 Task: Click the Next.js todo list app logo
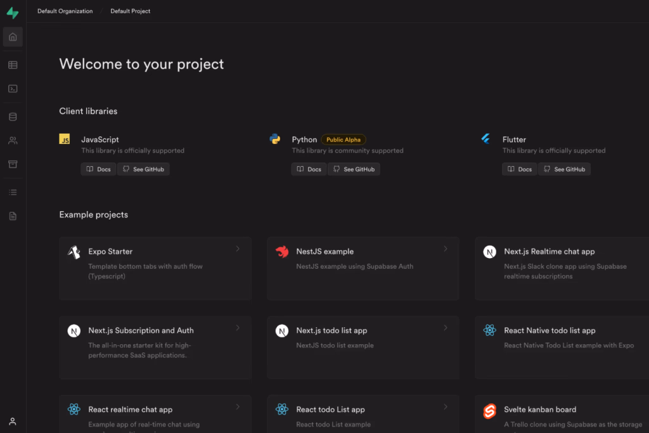[x=282, y=331]
